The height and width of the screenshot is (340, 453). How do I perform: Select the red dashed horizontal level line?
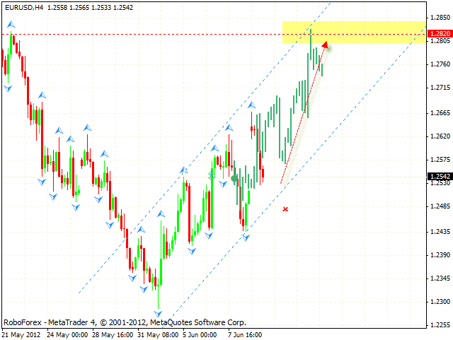142,34
